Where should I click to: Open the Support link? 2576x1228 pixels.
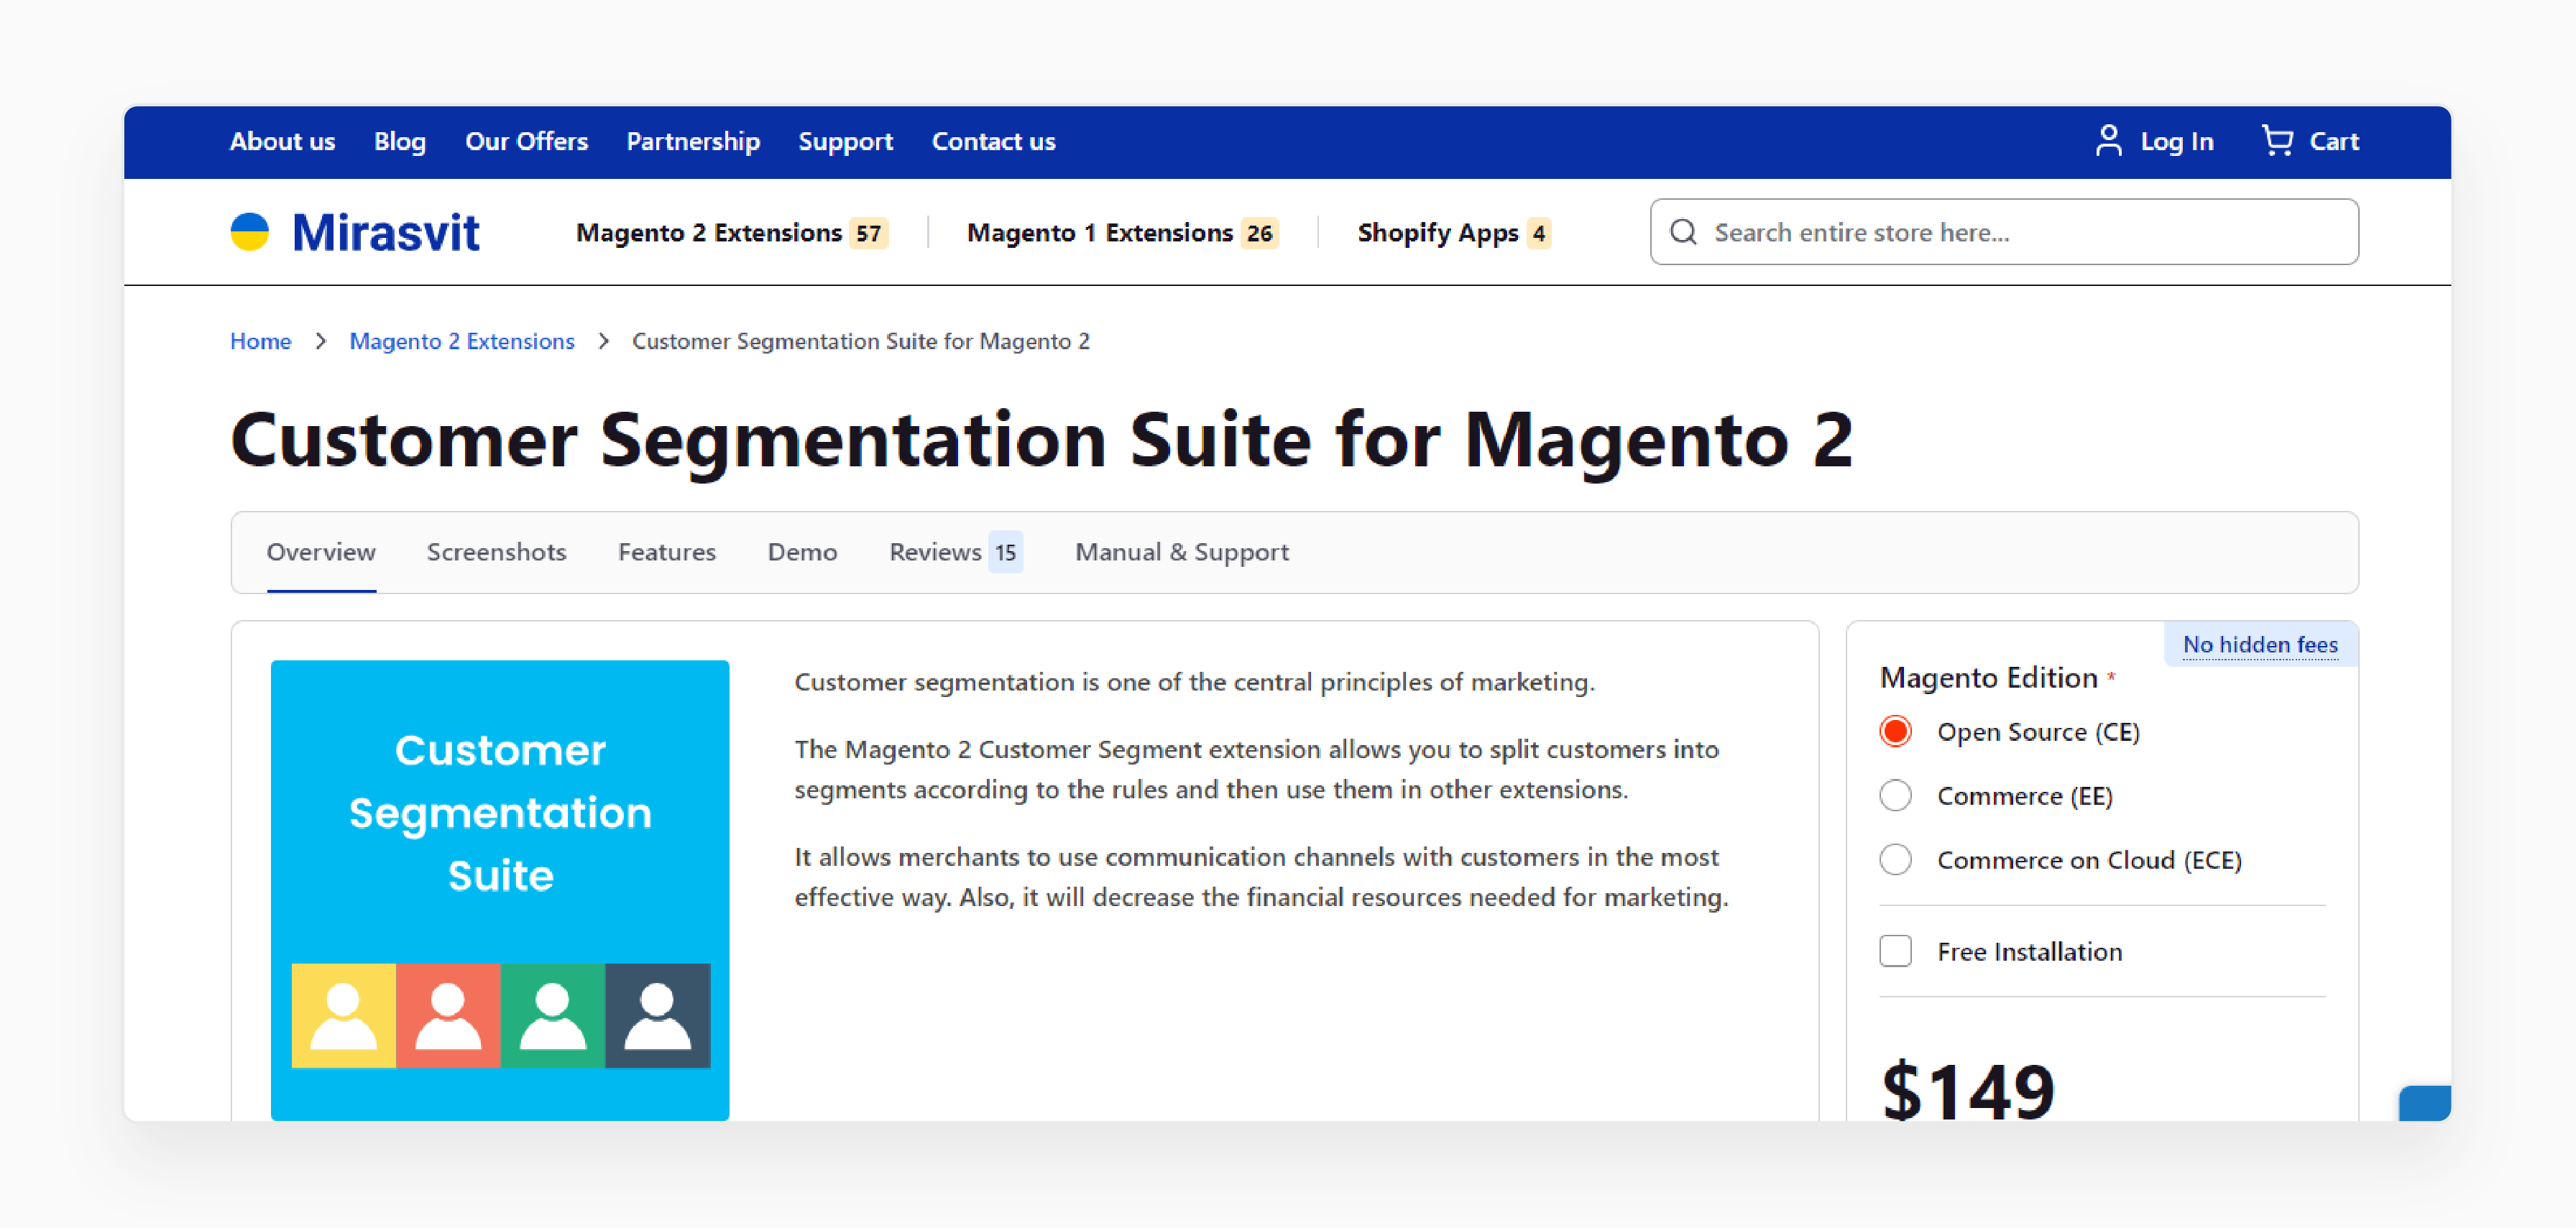click(845, 141)
